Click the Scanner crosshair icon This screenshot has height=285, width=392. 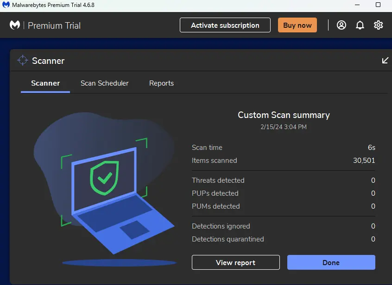pos(23,61)
